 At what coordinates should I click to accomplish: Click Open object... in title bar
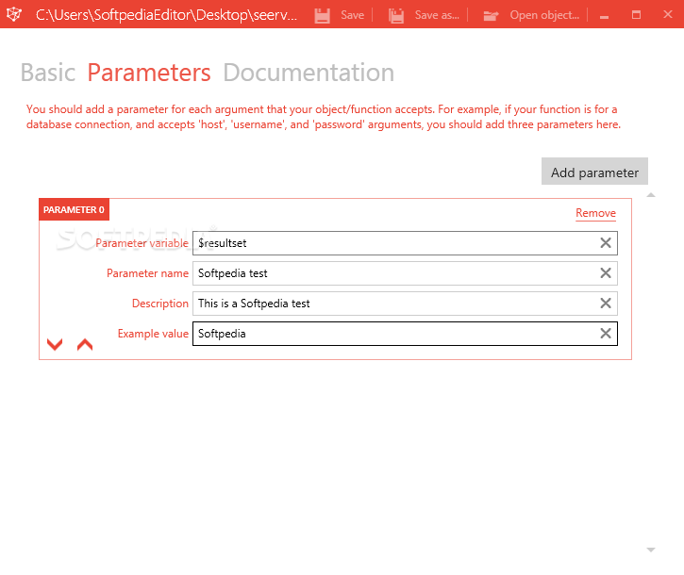(x=545, y=15)
